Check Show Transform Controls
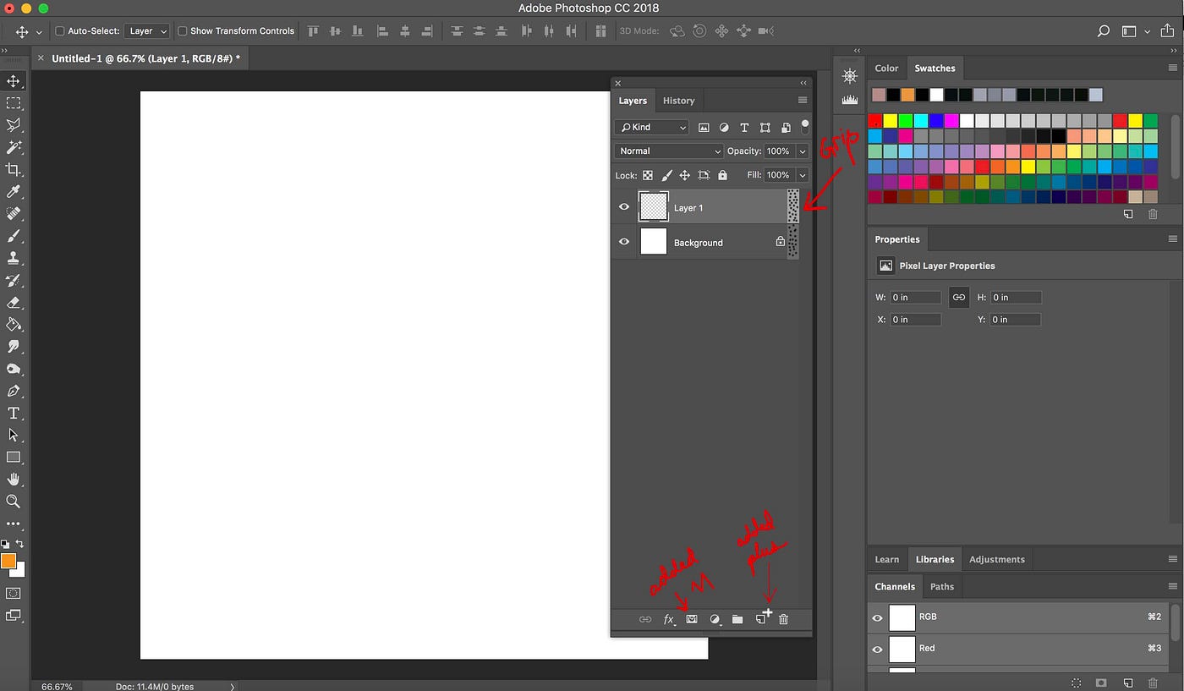This screenshot has height=691, width=1184. 181,30
